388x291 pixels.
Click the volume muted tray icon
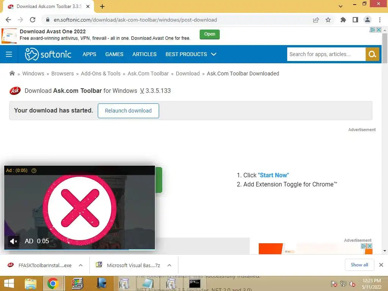coord(352,284)
